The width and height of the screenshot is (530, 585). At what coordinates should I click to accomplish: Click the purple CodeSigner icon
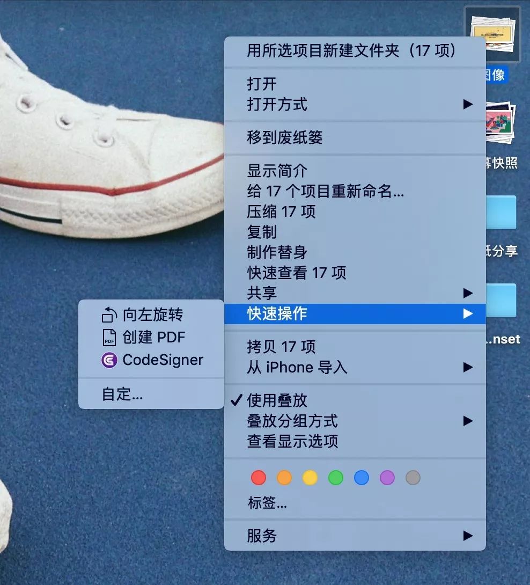click(109, 360)
